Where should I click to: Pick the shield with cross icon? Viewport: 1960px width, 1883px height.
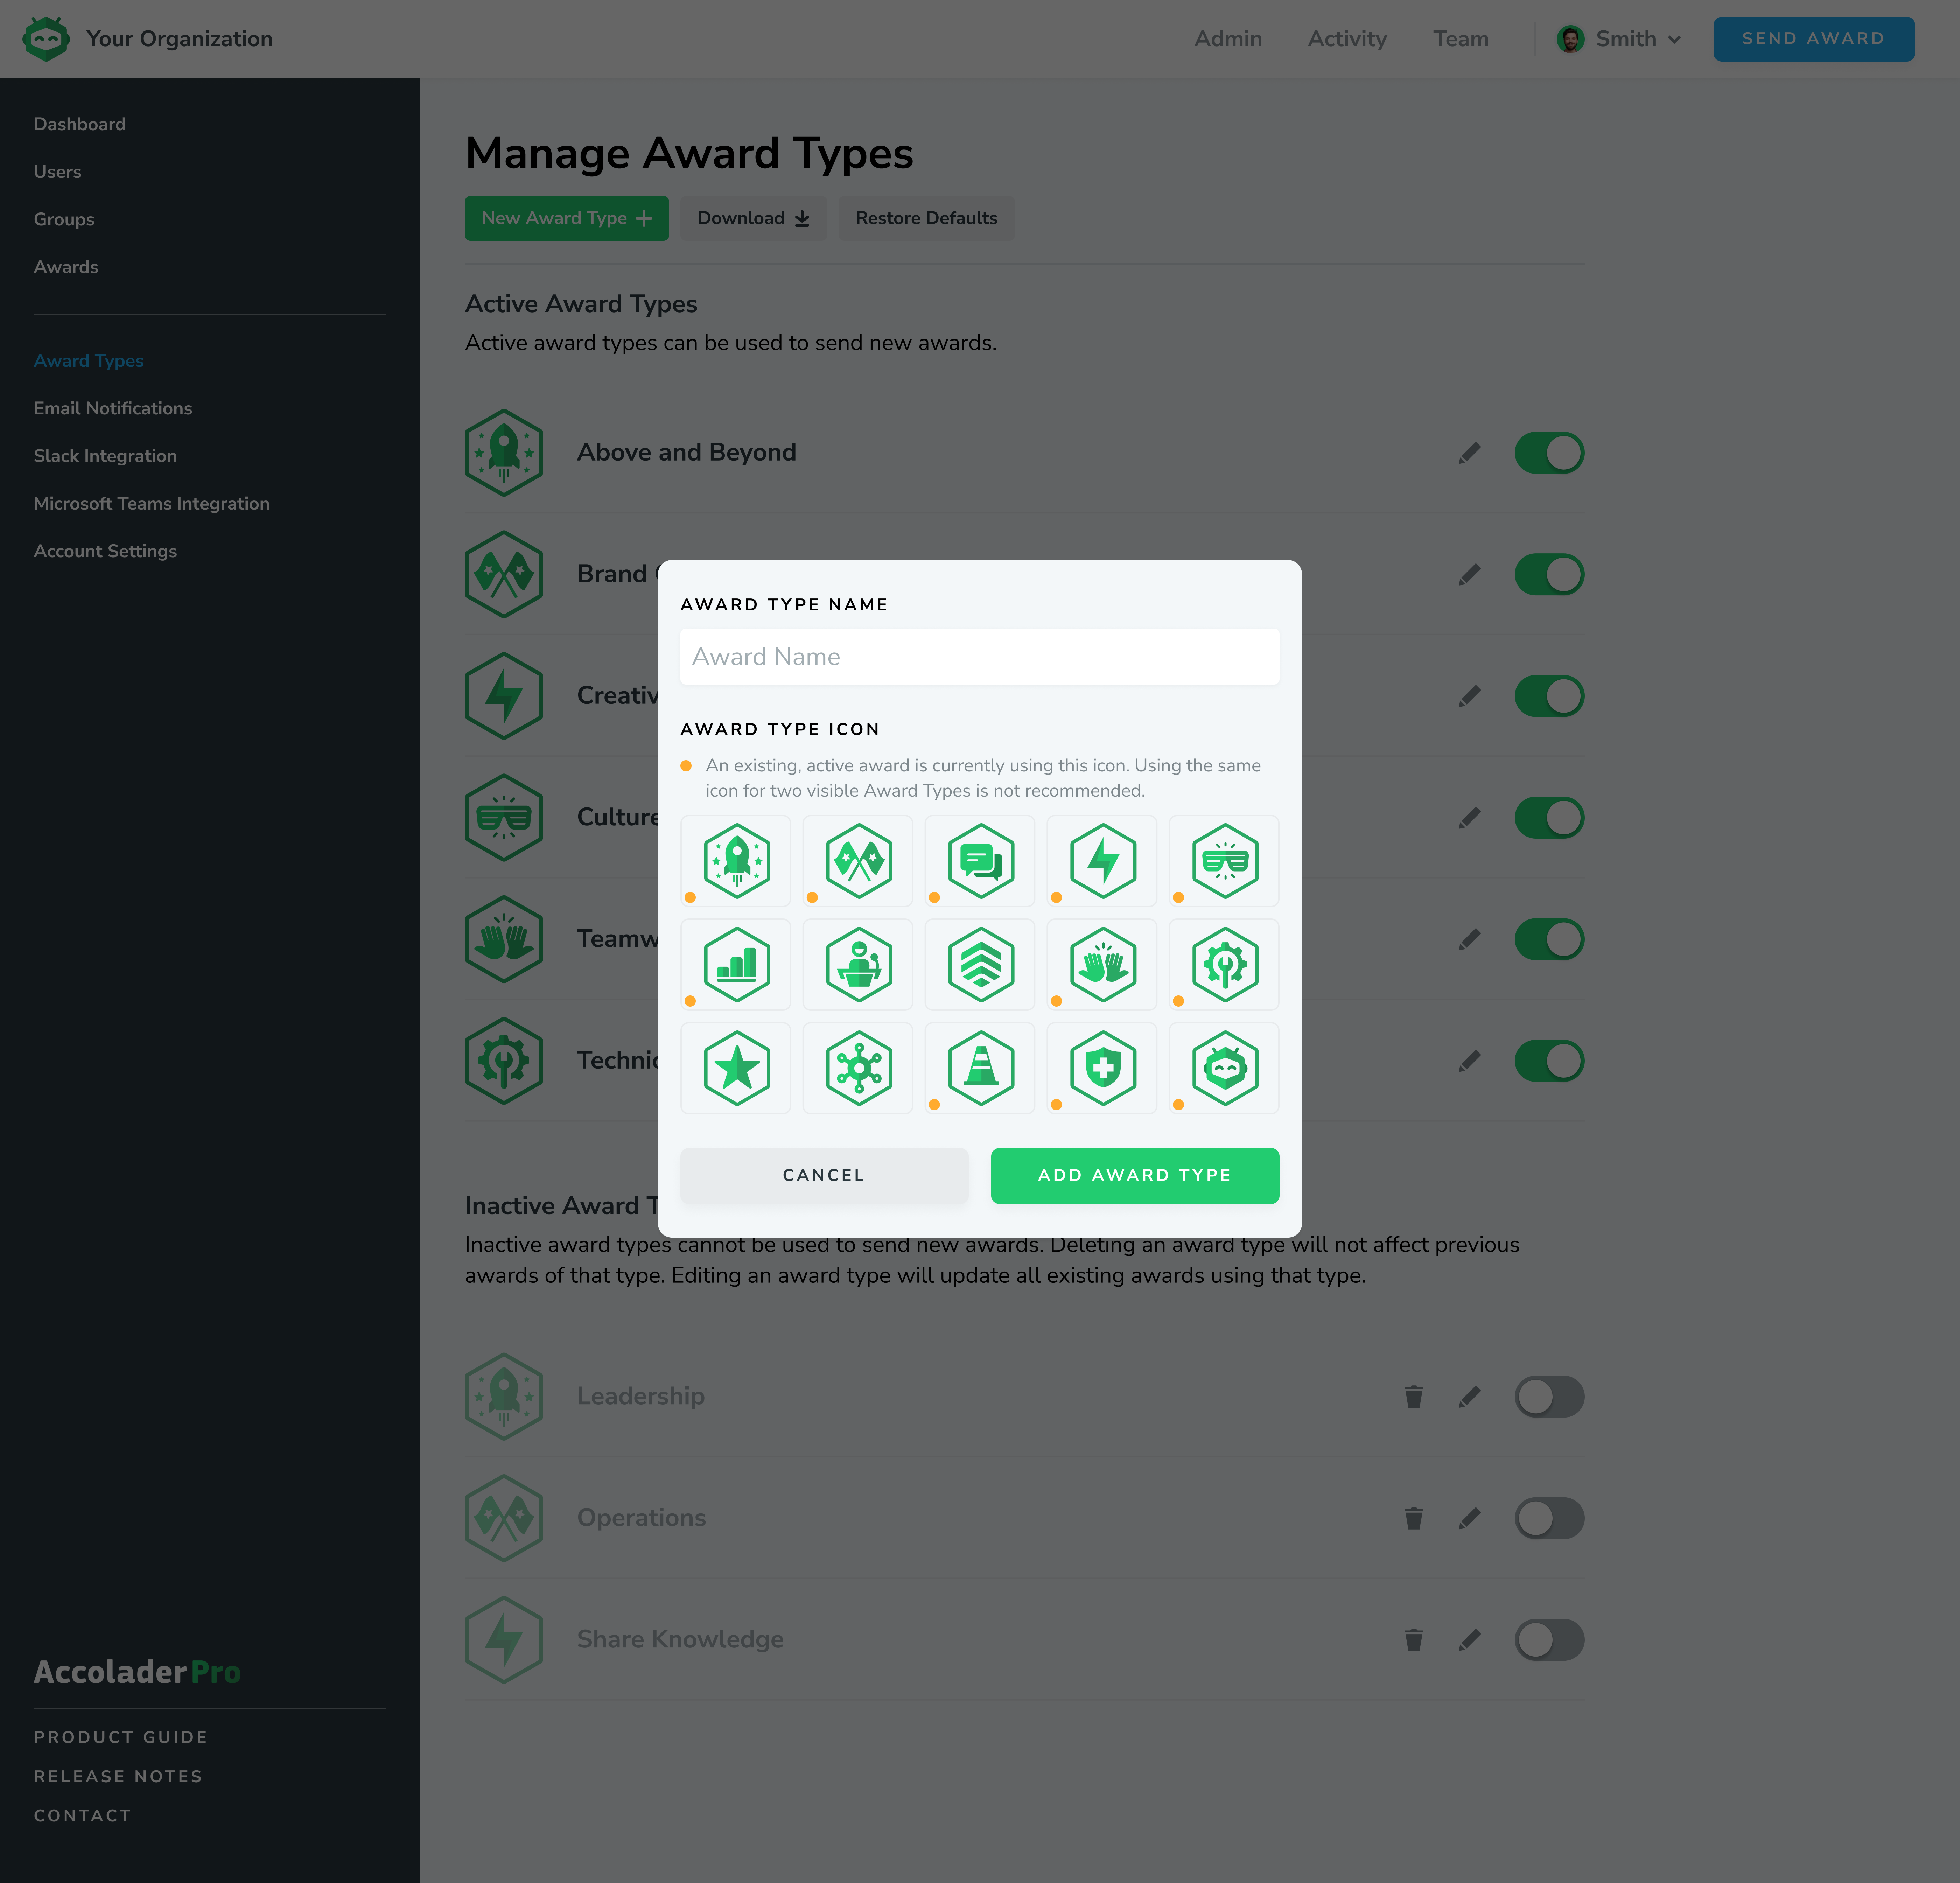pyautogui.click(x=1102, y=1068)
